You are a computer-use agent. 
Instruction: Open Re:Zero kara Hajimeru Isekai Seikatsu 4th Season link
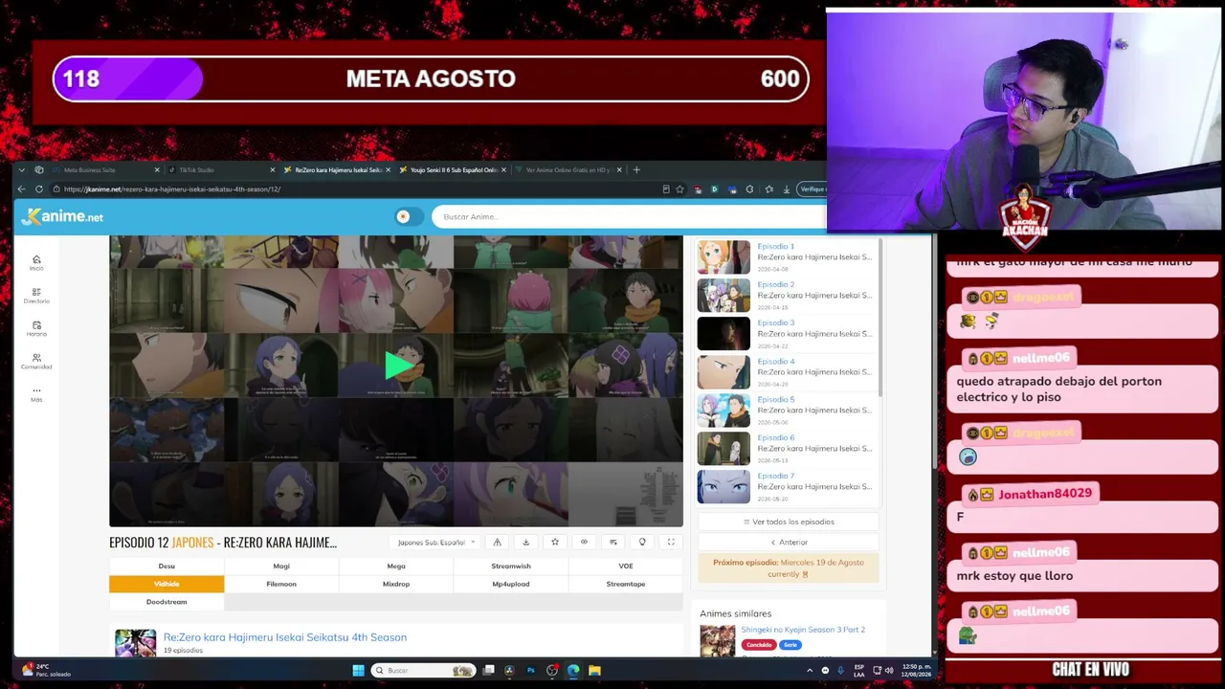(285, 637)
